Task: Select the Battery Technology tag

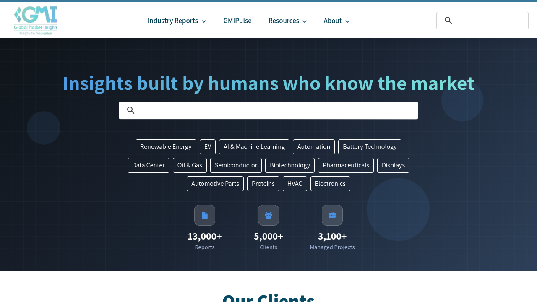Action: tap(370, 147)
